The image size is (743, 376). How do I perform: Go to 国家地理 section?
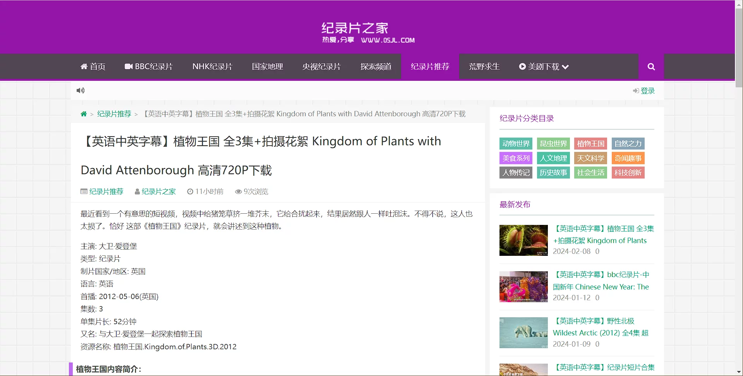click(x=267, y=67)
